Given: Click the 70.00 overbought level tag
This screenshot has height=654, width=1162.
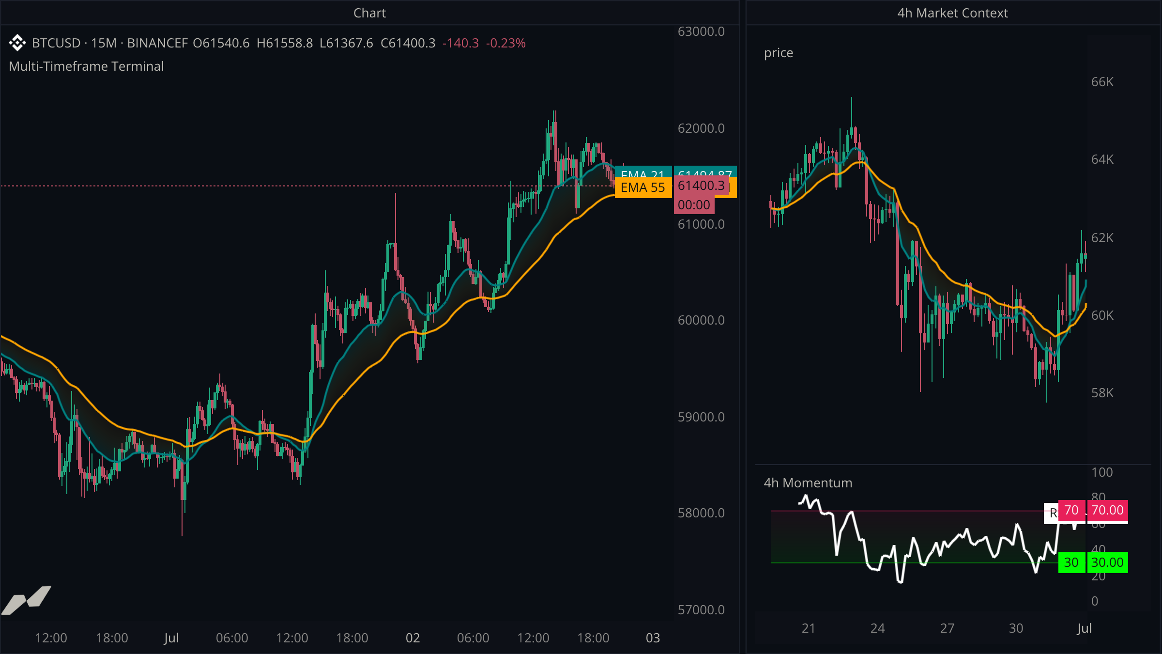Looking at the screenshot, I should 1107,510.
